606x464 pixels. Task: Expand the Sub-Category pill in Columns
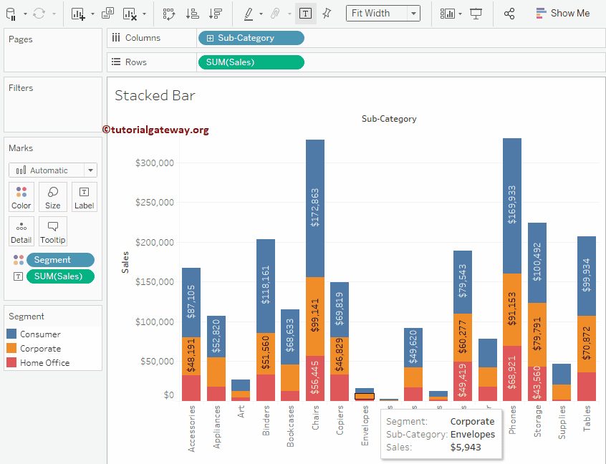[210, 38]
